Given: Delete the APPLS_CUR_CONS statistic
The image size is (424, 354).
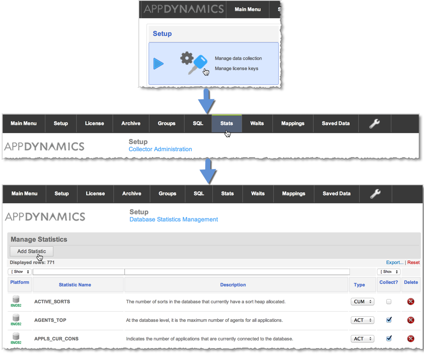Looking at the screenshot, I should pos(410,339).
